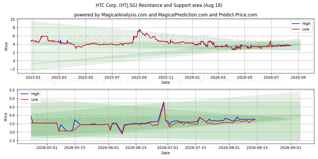Click the '2026-09' tick label on upper chart
The height and width of the screenshot is (159, 318).
coord(298,78)
